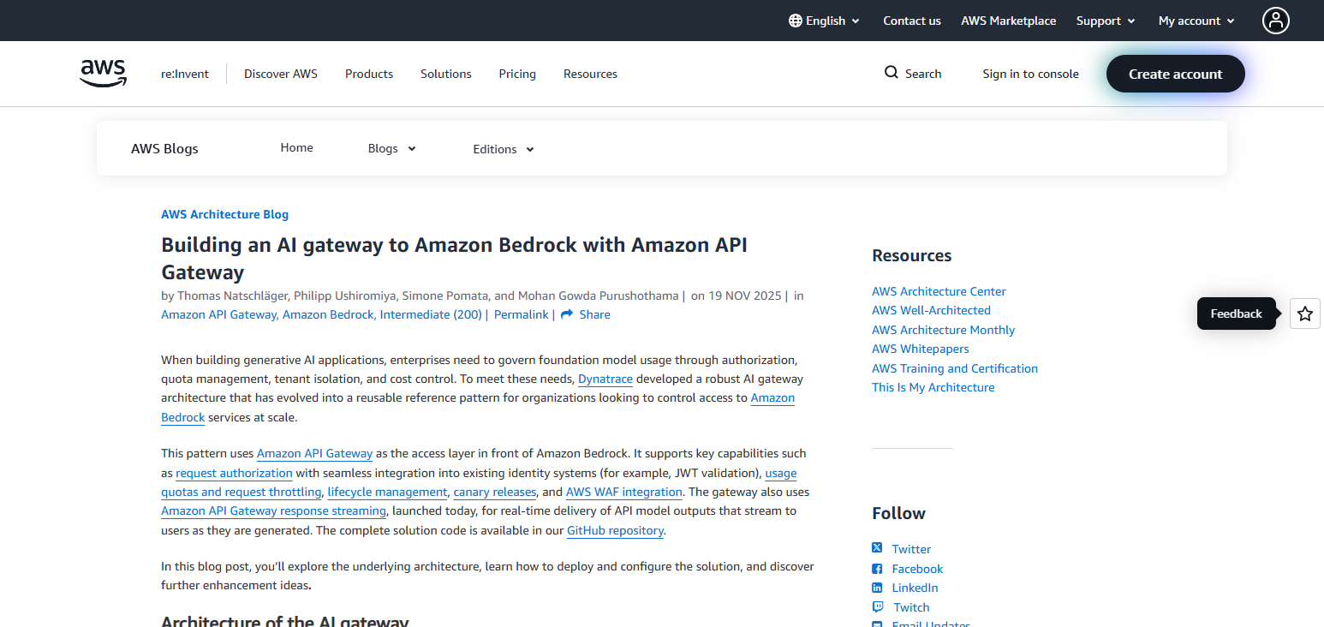Go to AWS Blogs Home

296,147
